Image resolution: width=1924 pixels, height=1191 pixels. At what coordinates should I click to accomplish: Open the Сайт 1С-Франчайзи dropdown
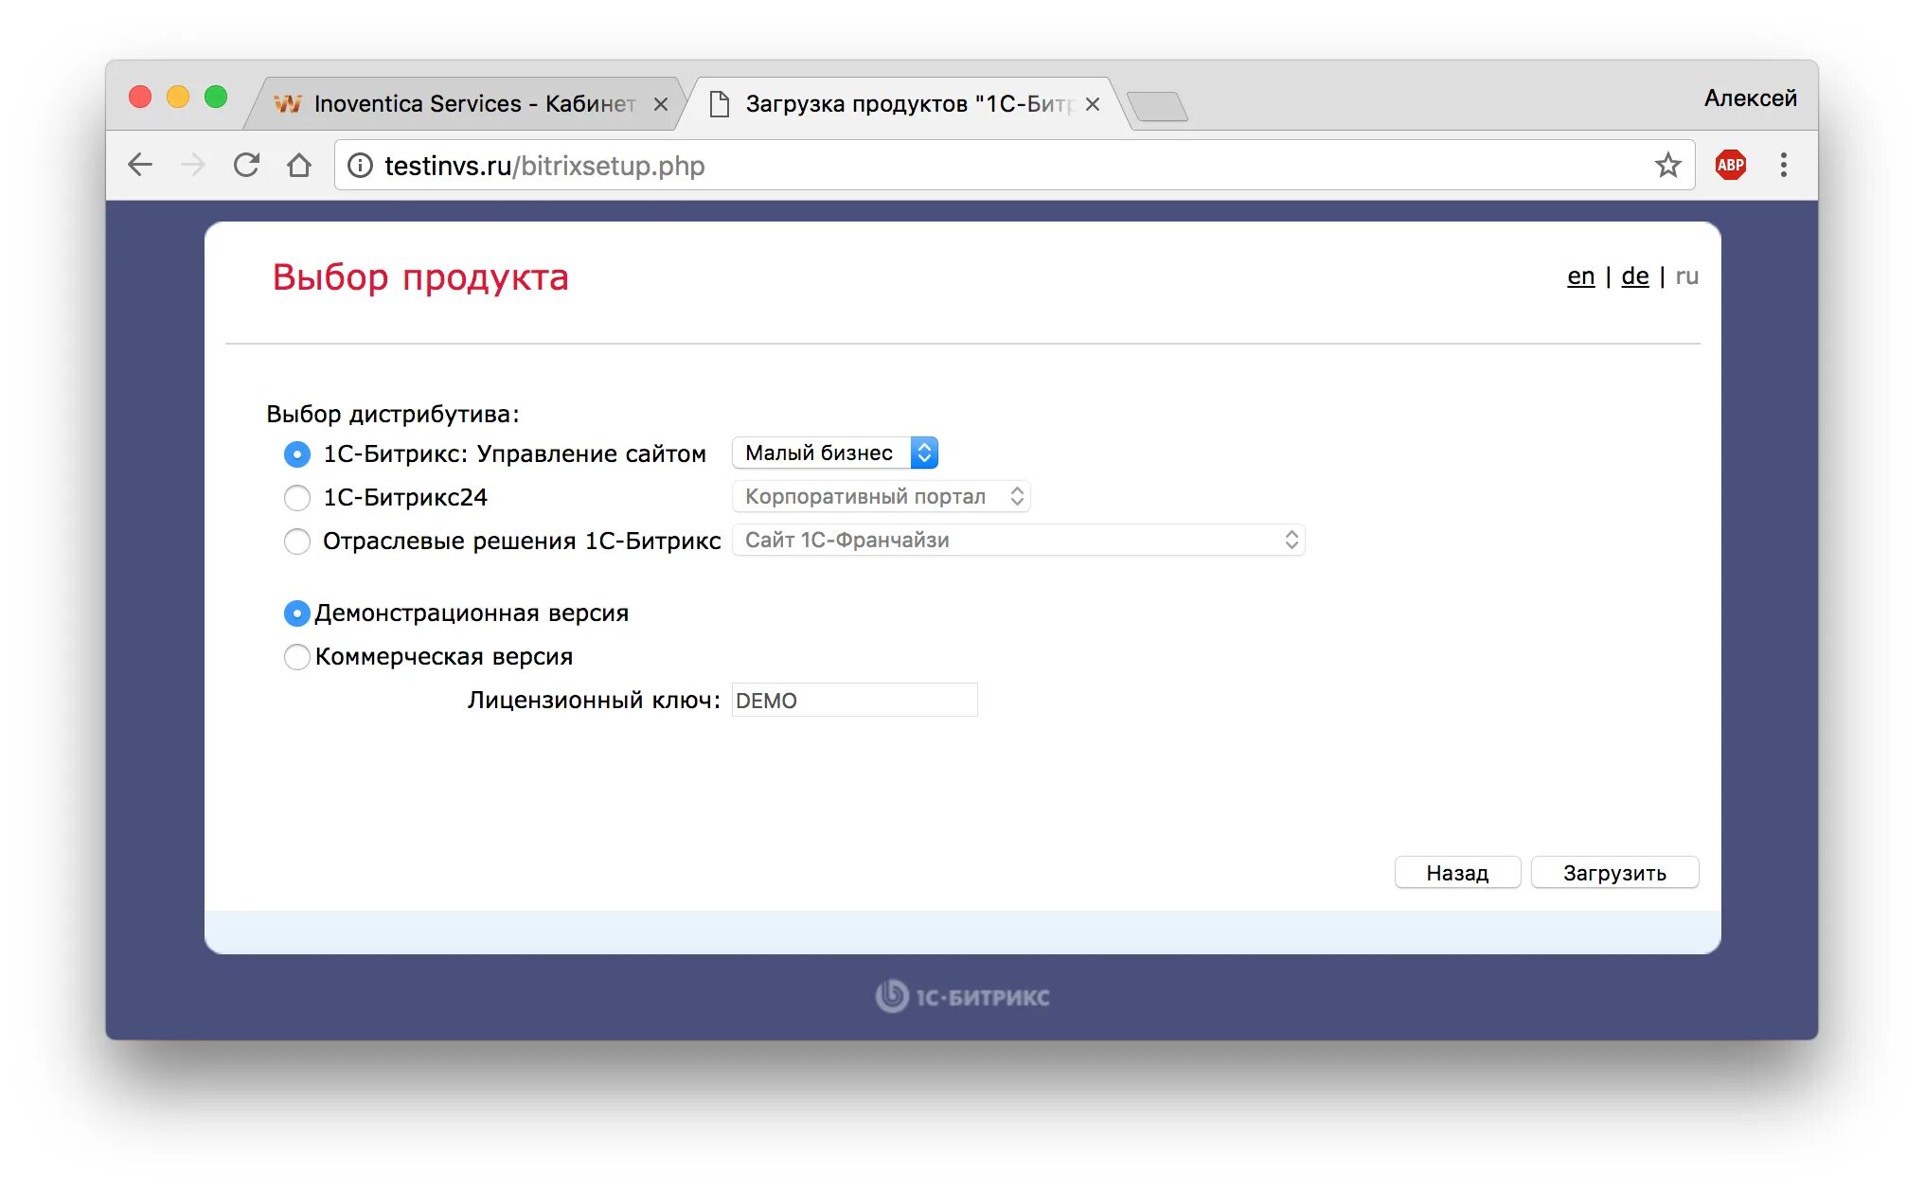1019,541
